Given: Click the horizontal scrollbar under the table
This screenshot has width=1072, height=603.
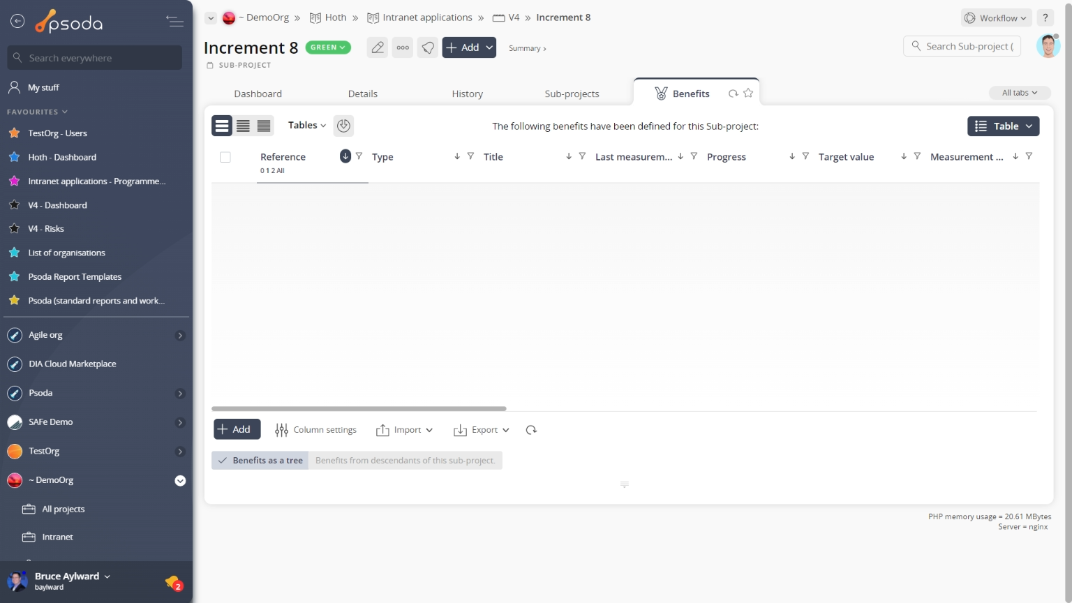Looking at the screenshot, I should 359,409.
